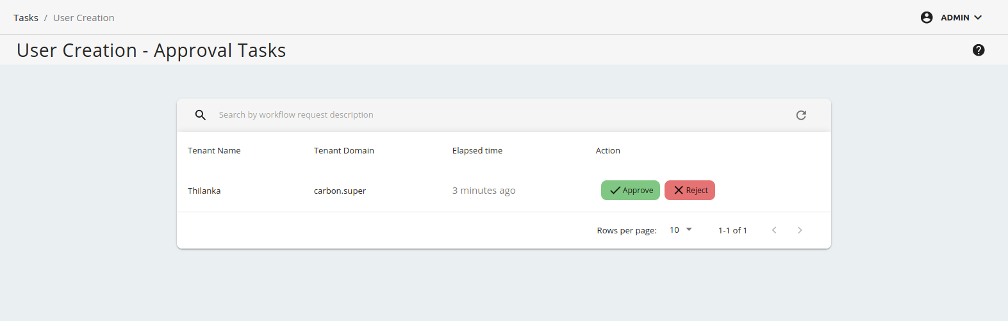Open the help question mark icon
The height and width of the screenshot is (321, 1008).
(978, 50)
